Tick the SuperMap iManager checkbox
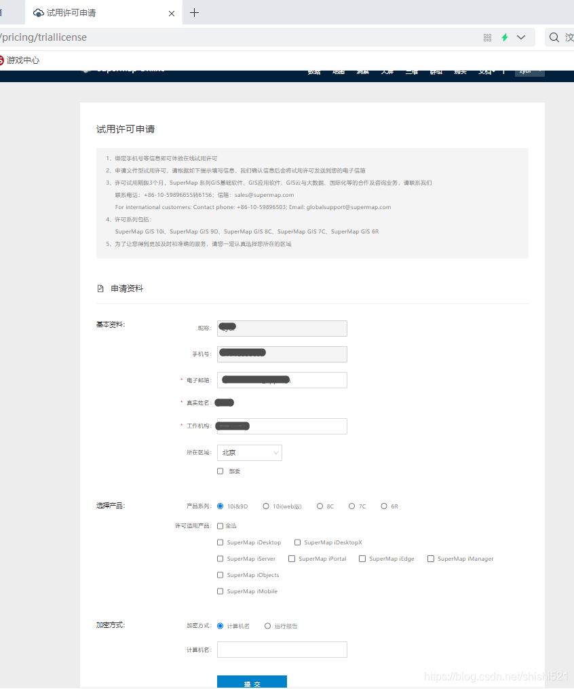This screenshot has width=574, height=689. point(432,559)
